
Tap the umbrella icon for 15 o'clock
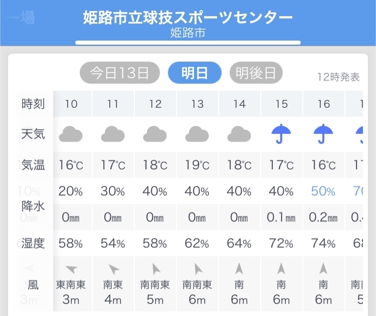coord(281,134)
